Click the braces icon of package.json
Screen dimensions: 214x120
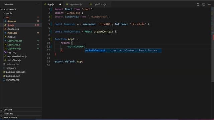tap(4, 76)
